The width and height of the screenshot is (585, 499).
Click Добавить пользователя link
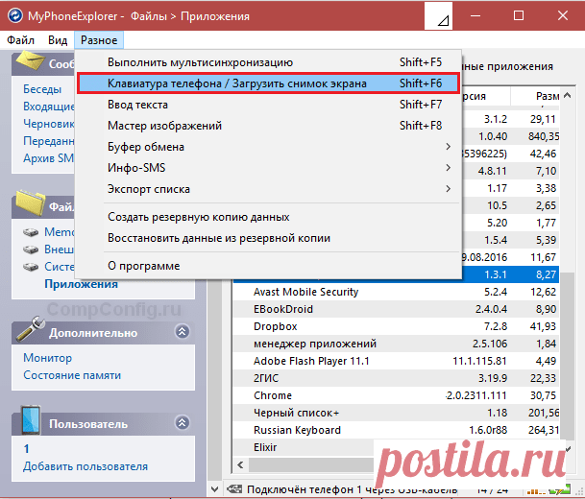[85, 466]
